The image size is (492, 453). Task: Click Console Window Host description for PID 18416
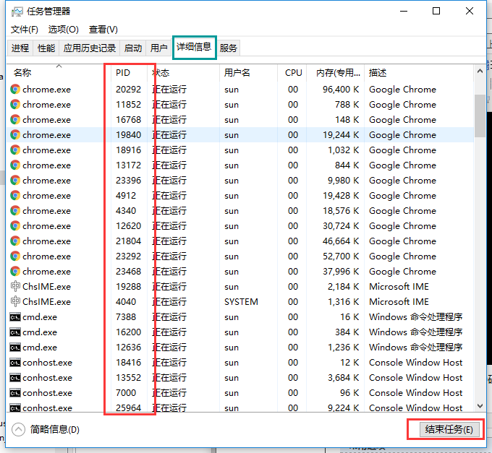coord(416,363)
